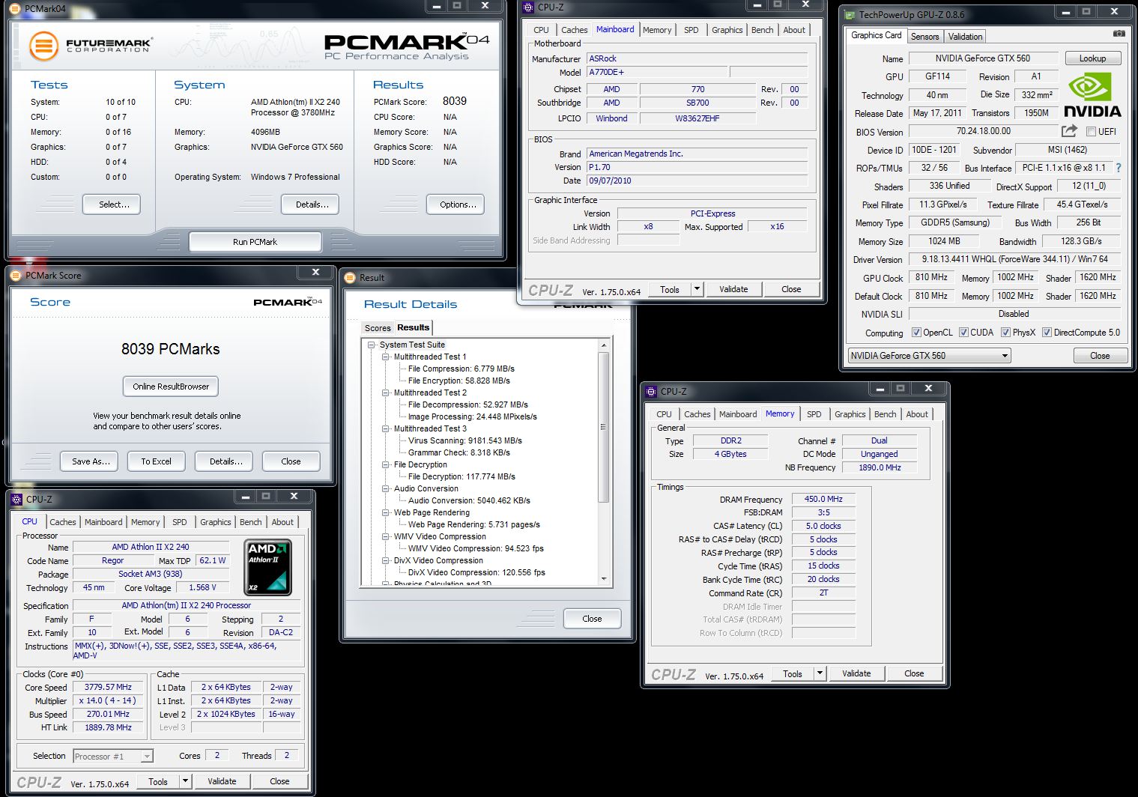Viewport: 1138px width, 797px height.
Task: Click the Run PCMark button
Action: tap(255, 242)
